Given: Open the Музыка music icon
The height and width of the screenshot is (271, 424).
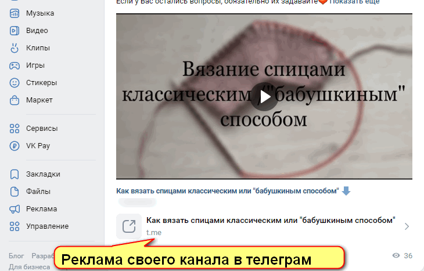Looking at the screenshot, I should point(15,13).
